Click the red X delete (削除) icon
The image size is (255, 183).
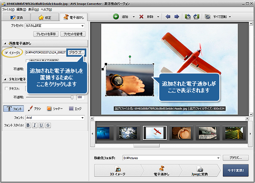click(142, 17)
